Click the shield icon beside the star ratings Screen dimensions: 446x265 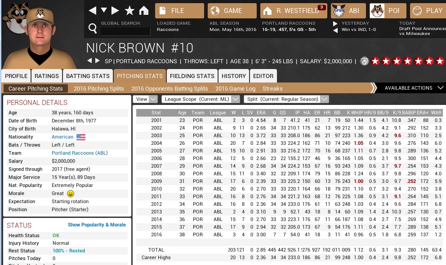[364, 61]
